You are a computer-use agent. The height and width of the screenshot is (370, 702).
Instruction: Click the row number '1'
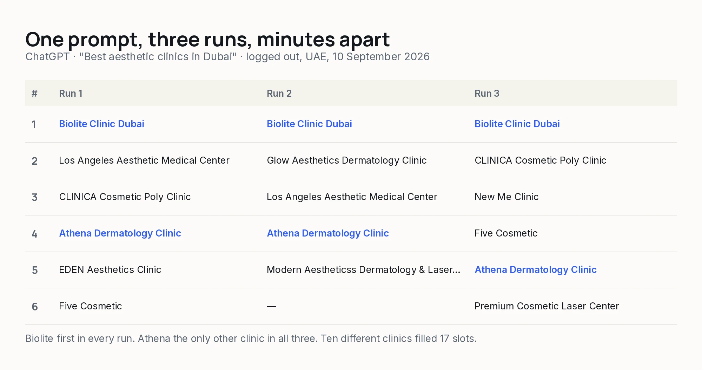(34, 124)
